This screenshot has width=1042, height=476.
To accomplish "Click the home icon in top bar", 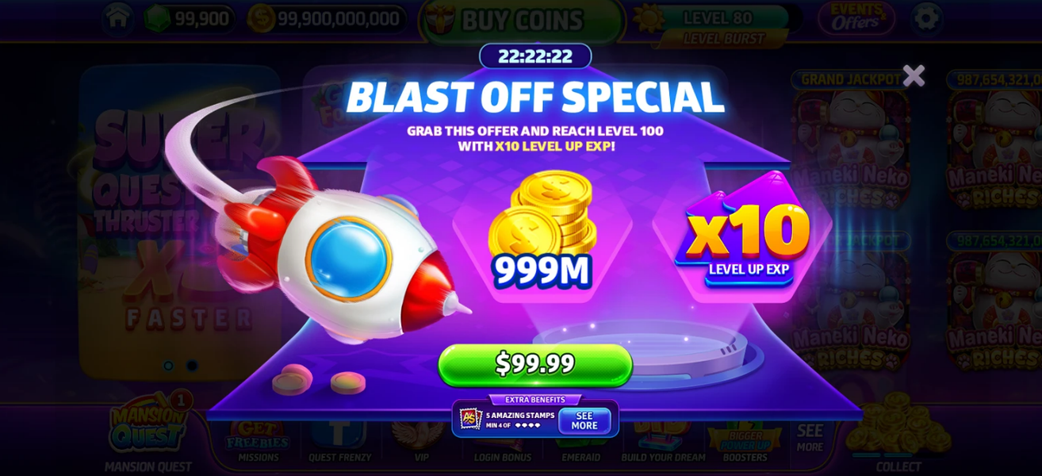I will (x=117, y=18).
